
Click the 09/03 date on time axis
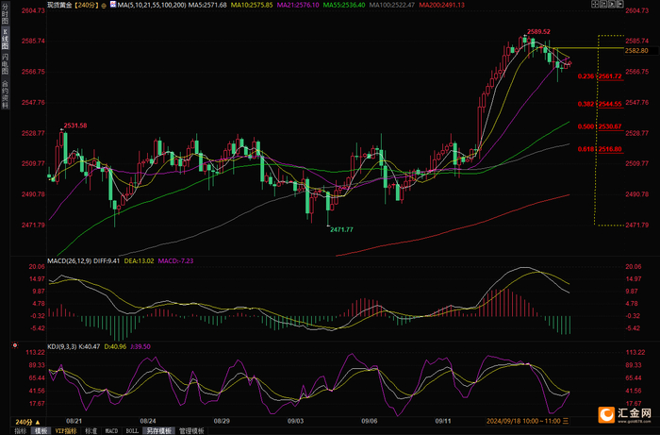coord(296,421)
